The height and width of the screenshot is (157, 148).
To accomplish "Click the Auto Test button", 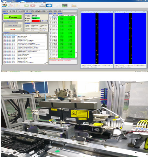I will point(13,26).
